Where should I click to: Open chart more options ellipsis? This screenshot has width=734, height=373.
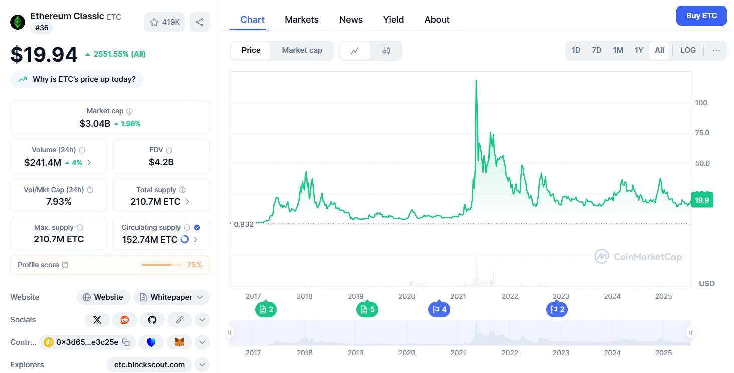coord(716,50)
